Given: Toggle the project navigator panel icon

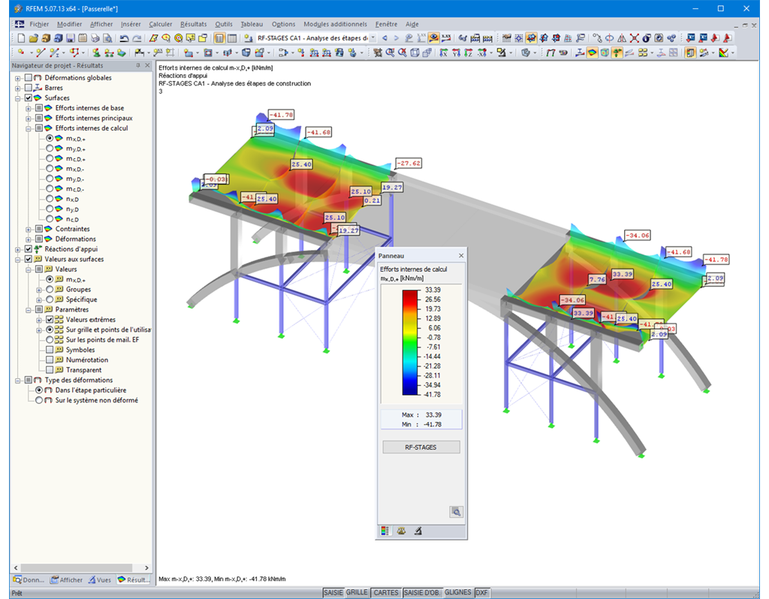Looking at the screenshot, I should pyautogui.click(x=219, y=38).
